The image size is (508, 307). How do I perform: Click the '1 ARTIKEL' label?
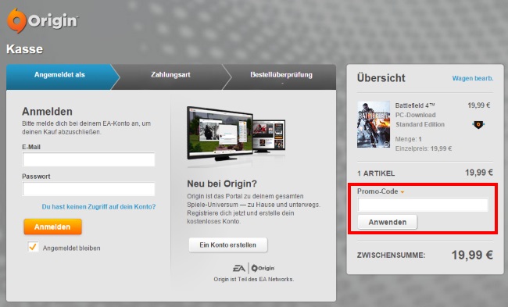click(376, 173)
